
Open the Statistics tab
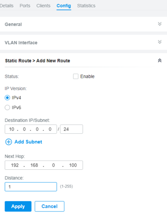click(x=86, y=6)
